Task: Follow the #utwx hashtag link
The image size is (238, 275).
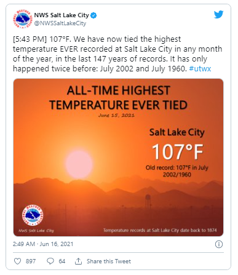Action: click(200, 68)
